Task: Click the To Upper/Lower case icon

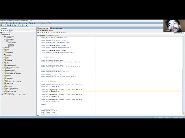Action: click(x=64, y=32)
